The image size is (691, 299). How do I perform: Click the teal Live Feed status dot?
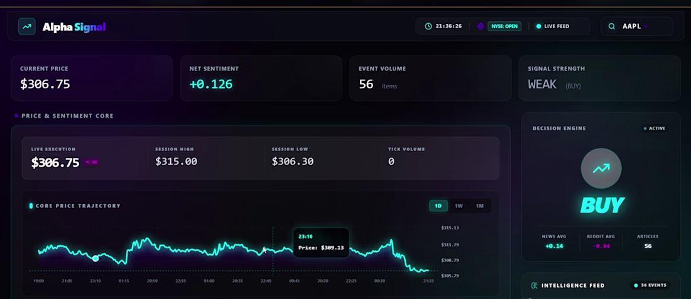[x=538, y=26]
